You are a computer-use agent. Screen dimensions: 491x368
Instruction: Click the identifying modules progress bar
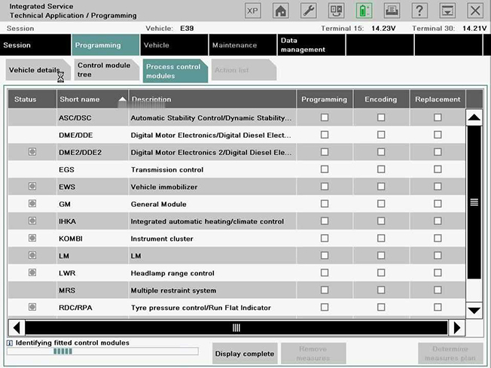[102, 351]
